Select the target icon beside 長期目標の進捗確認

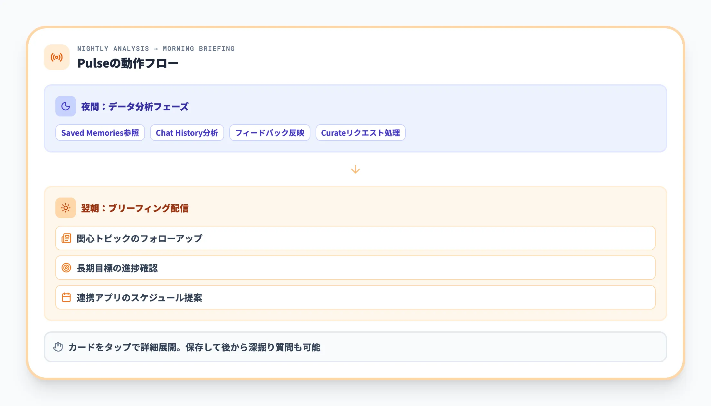tap(66, 268)
